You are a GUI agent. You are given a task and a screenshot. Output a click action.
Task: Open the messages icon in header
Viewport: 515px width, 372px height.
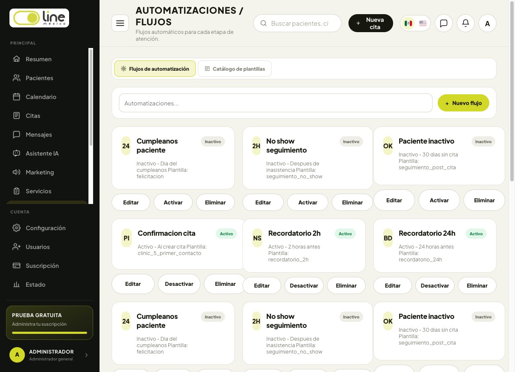tap(444, 23)
